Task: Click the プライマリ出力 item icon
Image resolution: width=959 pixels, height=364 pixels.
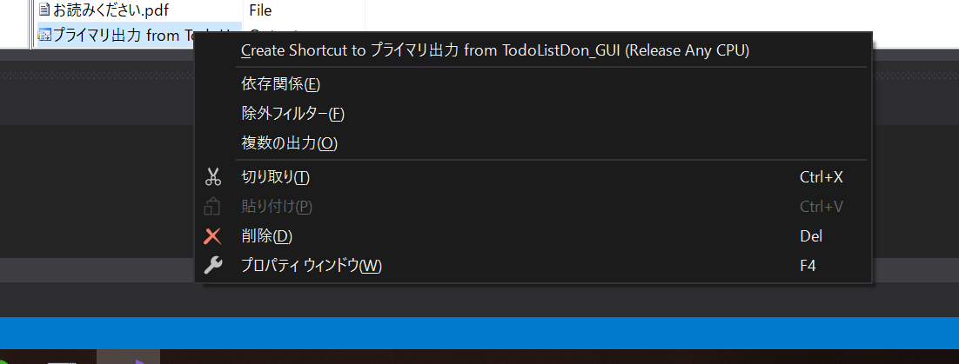Action: click(44, 35)
